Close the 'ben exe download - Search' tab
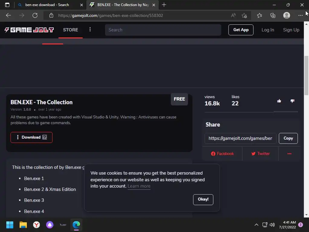 (81, 5)
